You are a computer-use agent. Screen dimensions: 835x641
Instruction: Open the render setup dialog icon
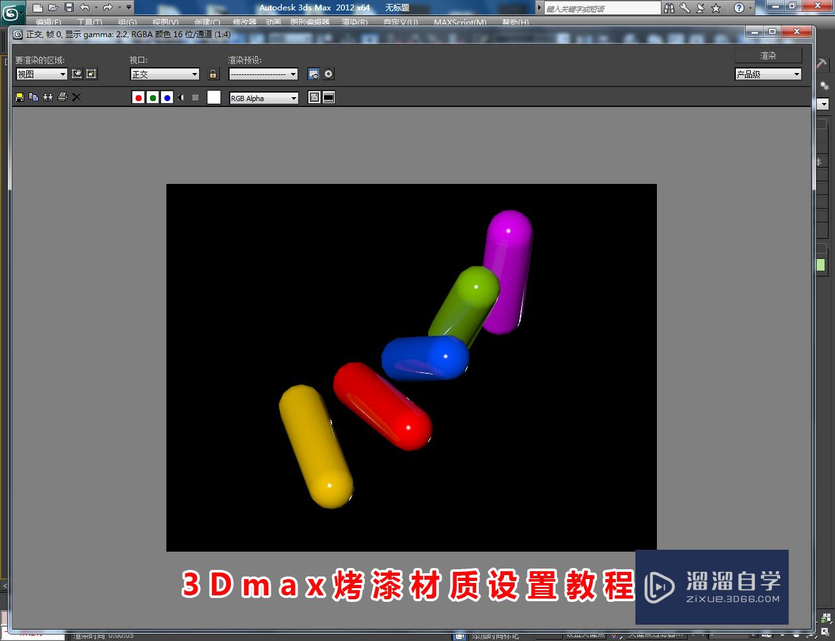click(x=313, y=74)
